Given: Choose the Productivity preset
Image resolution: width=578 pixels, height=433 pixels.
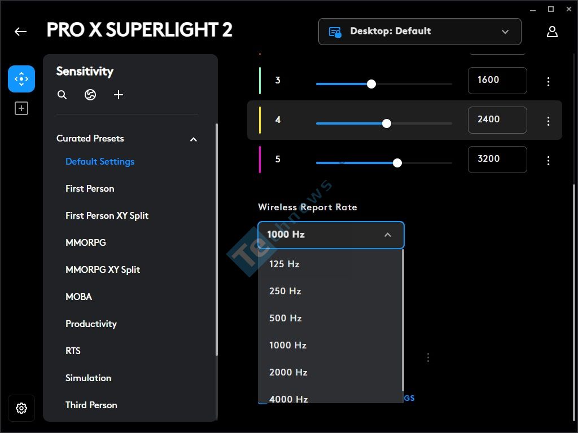Looking at the screenshot, I should pos(91,324).
